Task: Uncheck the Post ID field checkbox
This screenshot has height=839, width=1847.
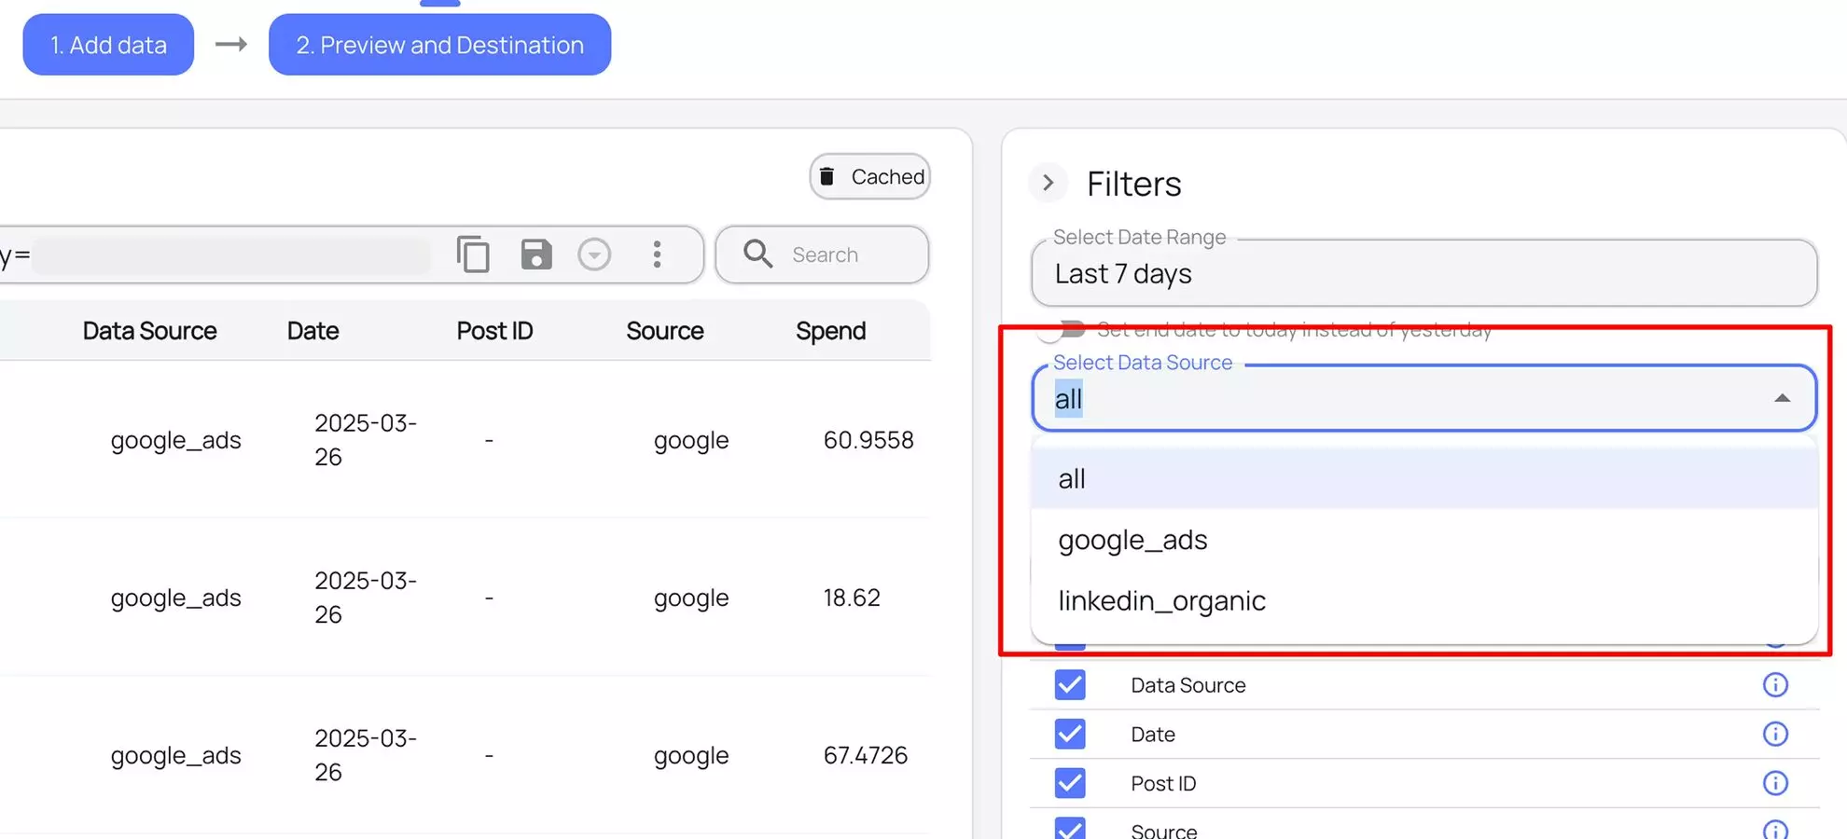Action: [x=1070, y=783]
